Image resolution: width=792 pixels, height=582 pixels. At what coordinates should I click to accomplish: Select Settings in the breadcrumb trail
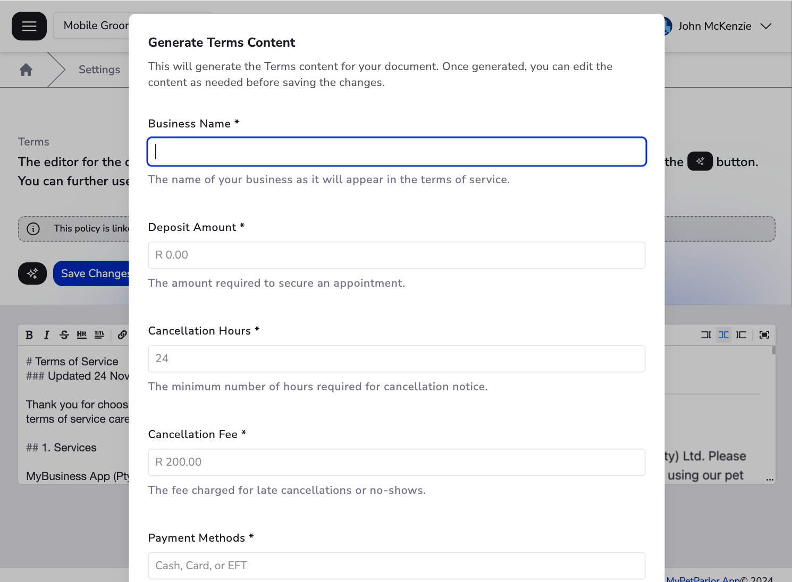[x=99, y=70]
